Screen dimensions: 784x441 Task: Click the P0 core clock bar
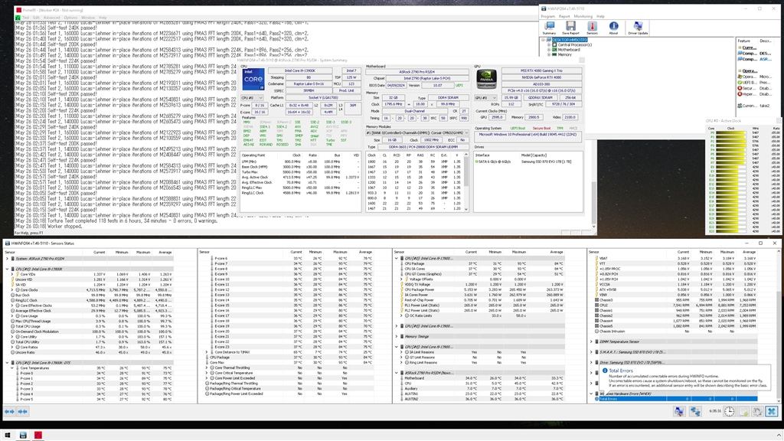[x=730, y=133]
